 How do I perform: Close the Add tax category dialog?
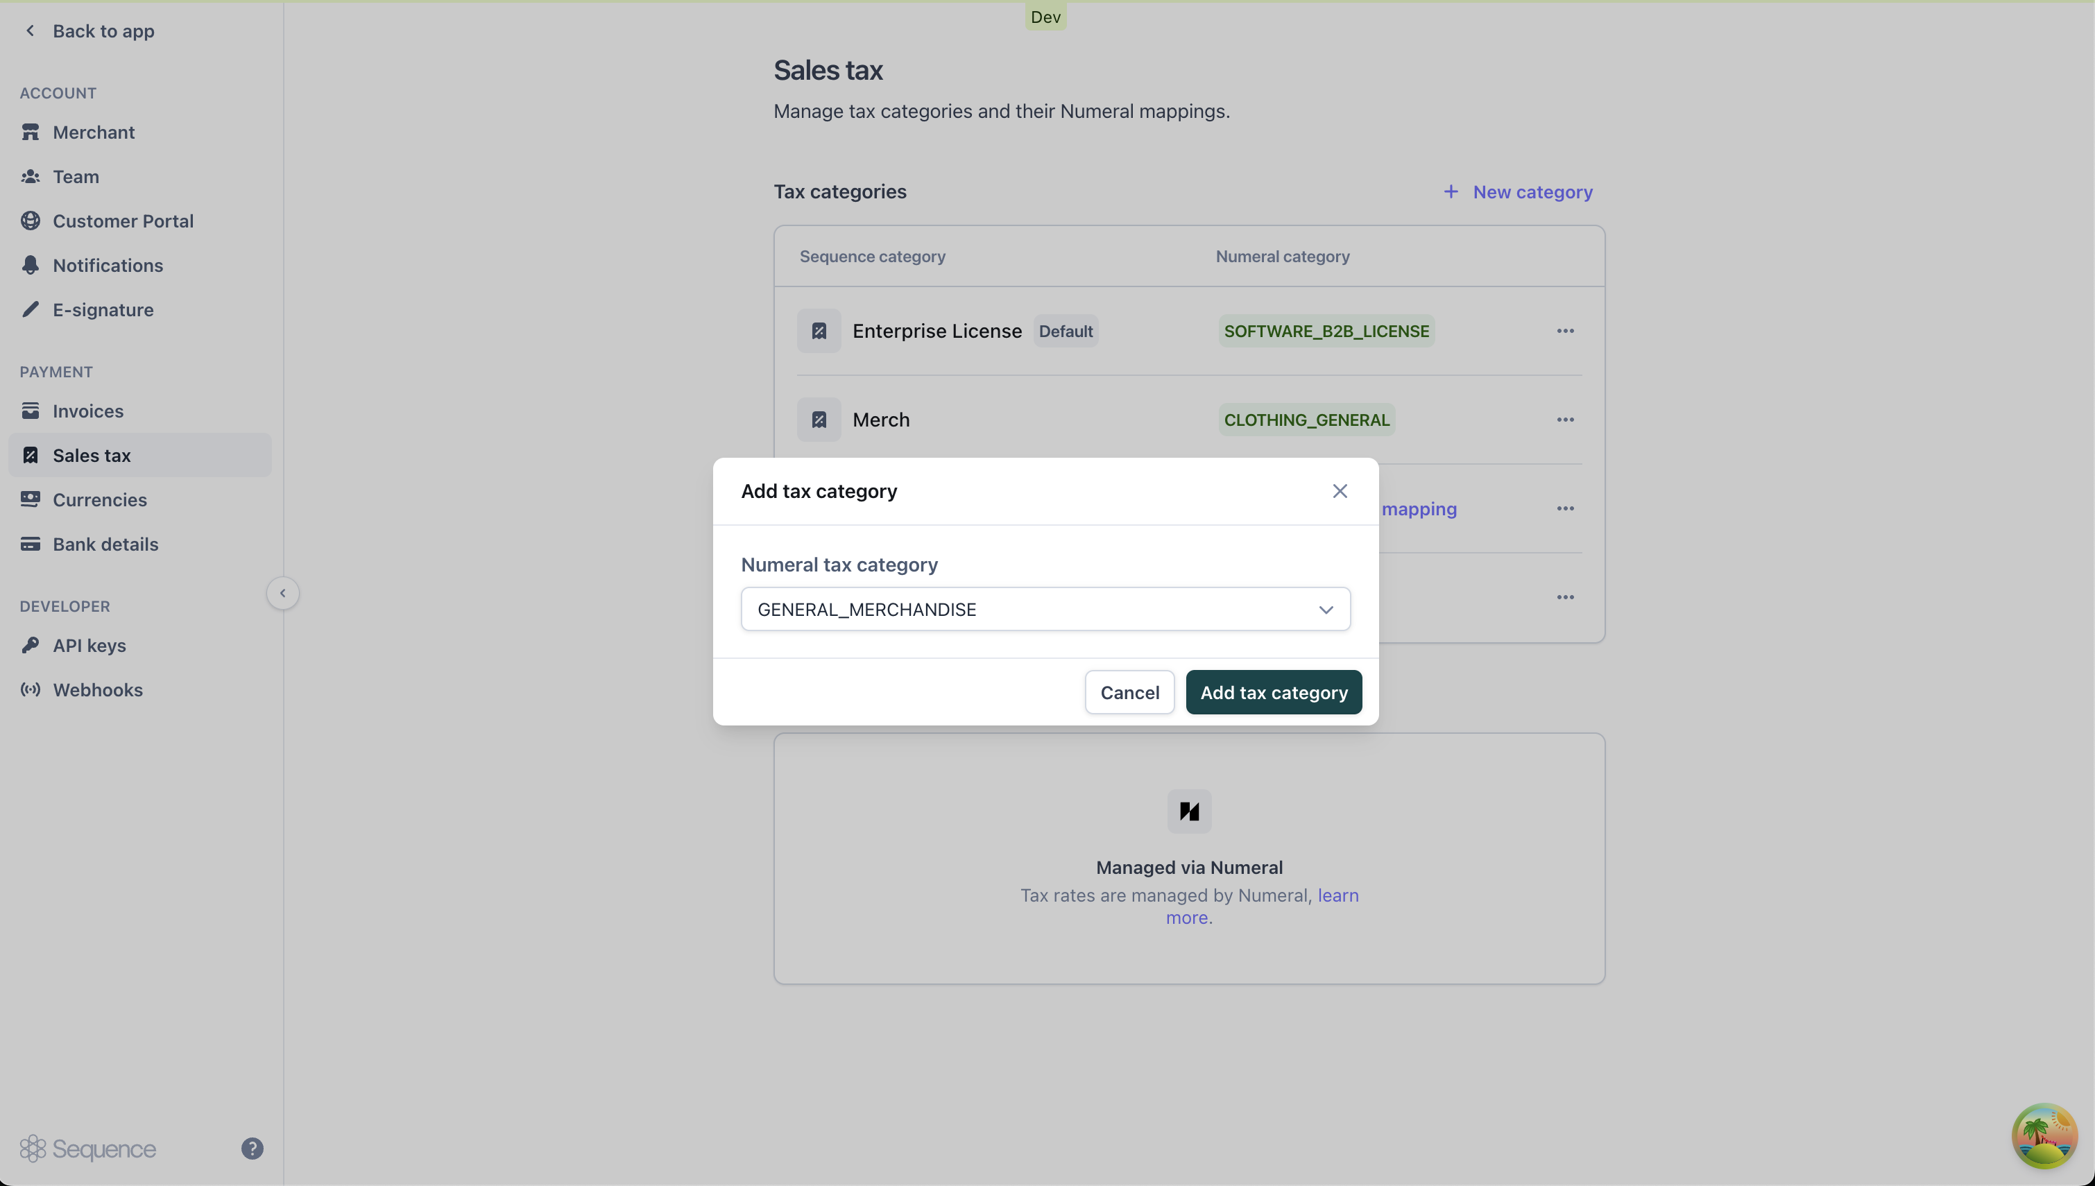1339,491
